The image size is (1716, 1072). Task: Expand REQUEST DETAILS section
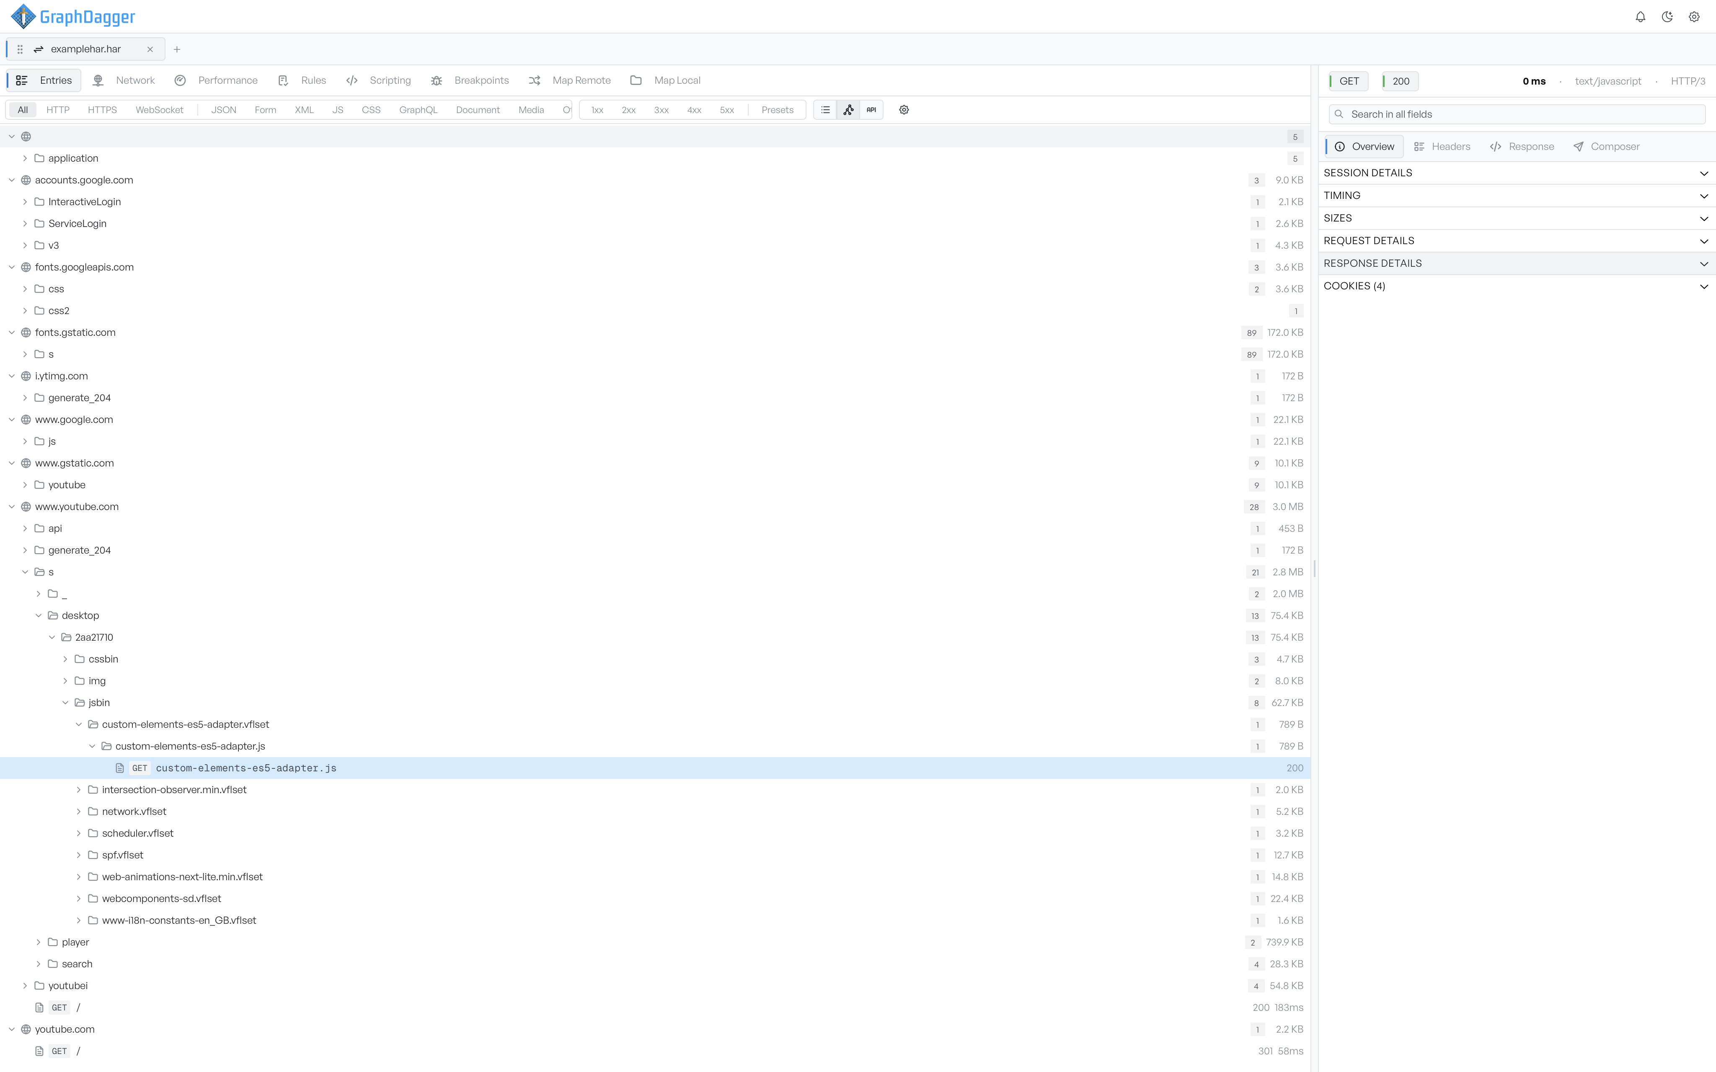[1517, 241]
